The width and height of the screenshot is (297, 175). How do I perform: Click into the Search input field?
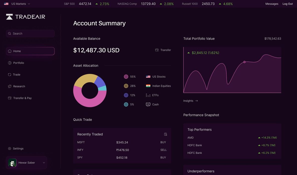click(33, 33)
